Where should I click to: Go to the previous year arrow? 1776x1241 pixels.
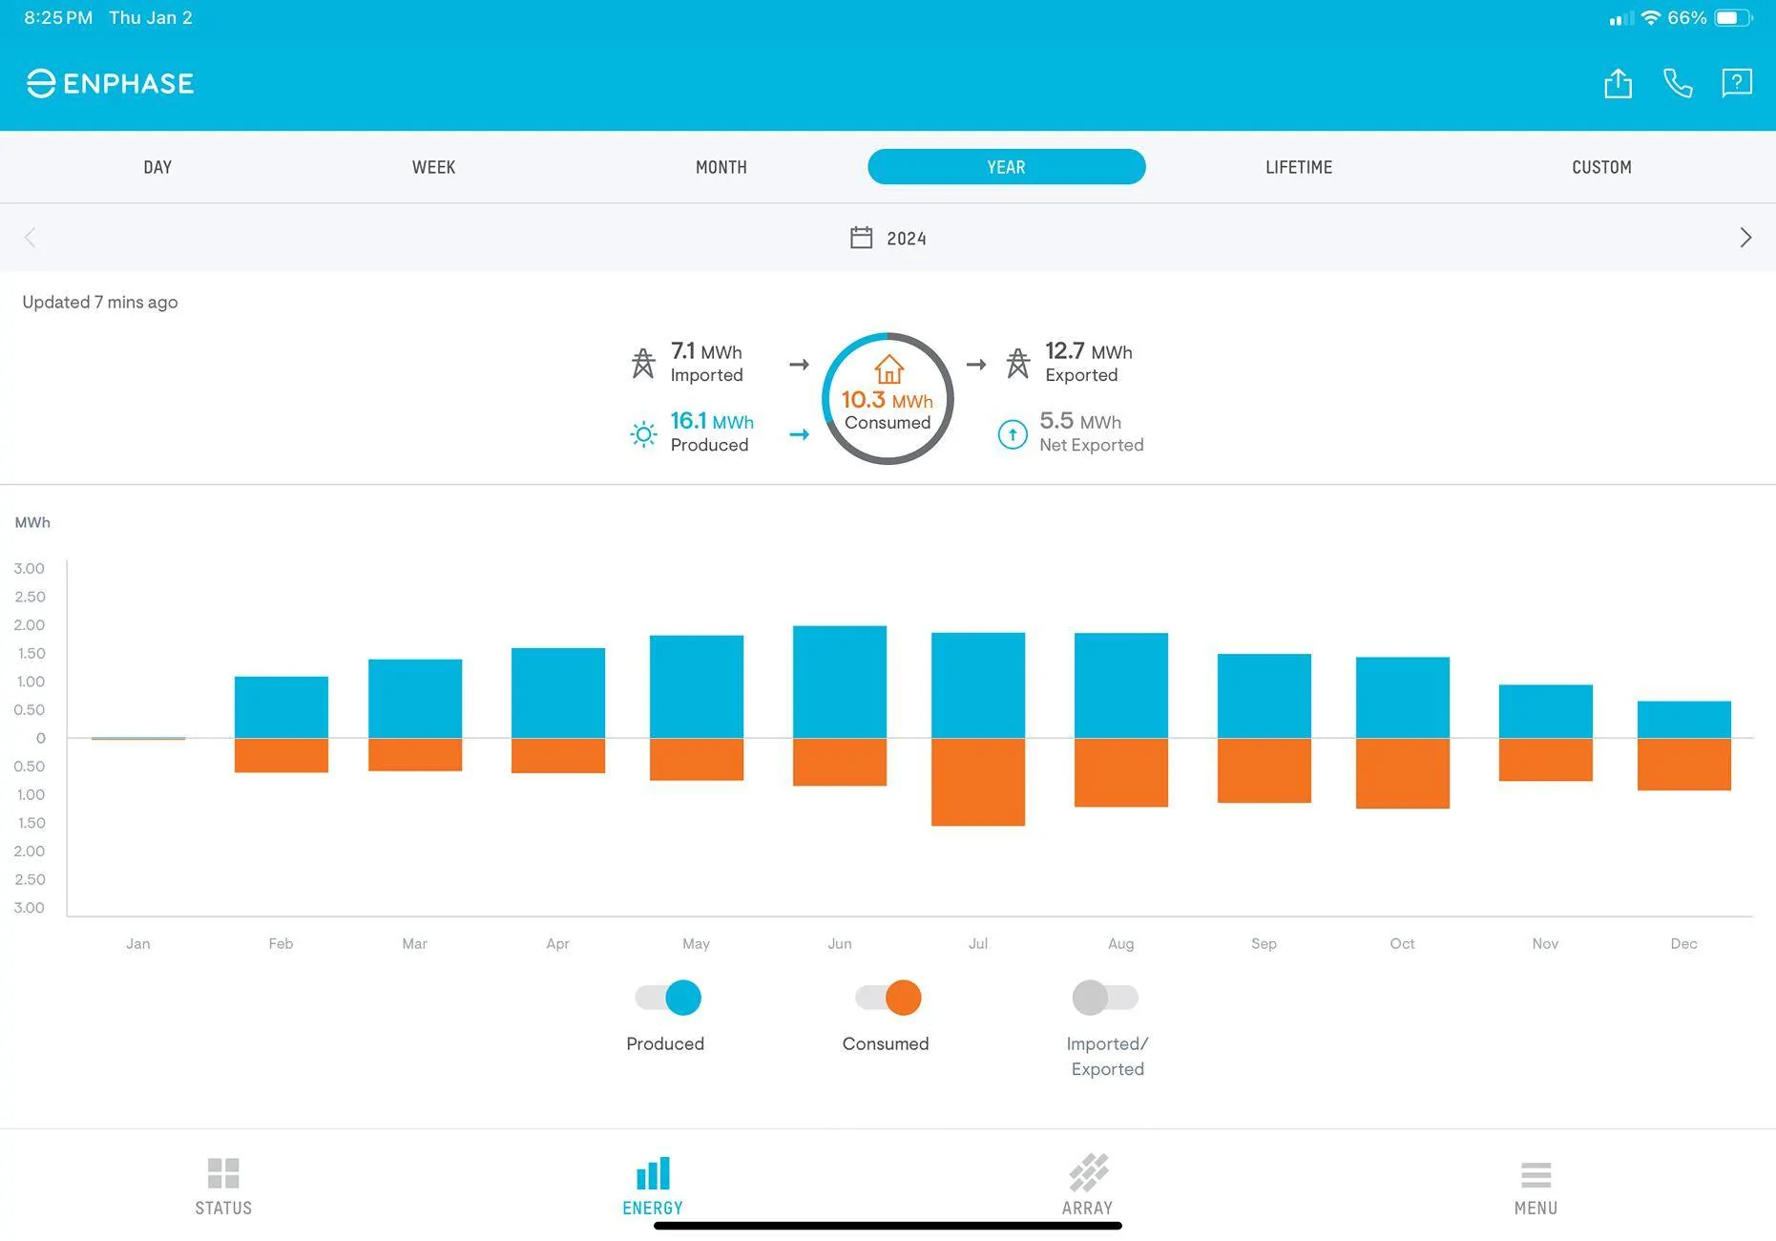(x=31, y=238)
